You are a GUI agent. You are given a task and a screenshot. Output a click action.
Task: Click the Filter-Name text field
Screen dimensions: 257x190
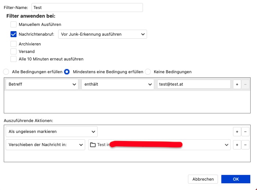coord(87,8)
